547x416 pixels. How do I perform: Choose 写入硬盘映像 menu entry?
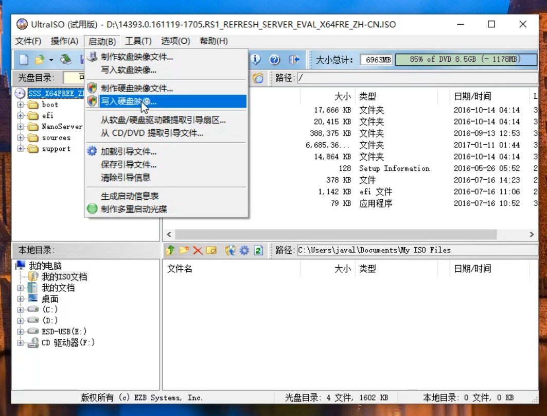pos(166,101)
